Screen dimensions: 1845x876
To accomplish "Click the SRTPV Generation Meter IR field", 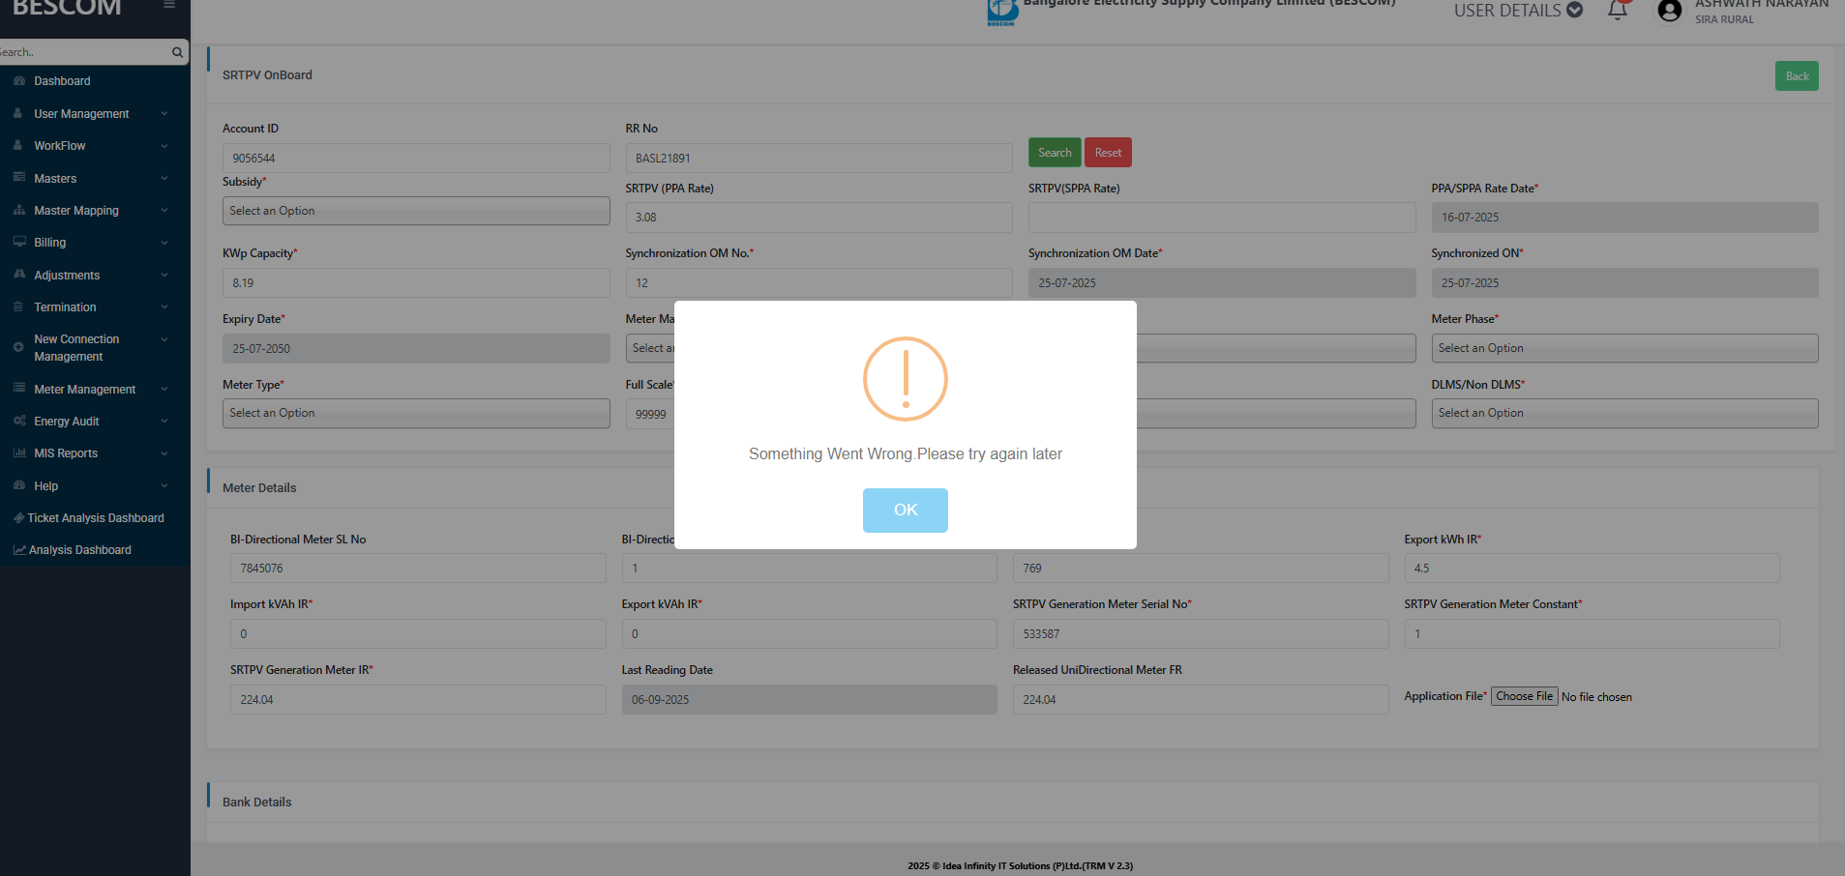I will 418,700.
